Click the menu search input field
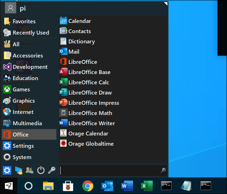Viewport: 227px width, 194px height. click(x=110, y=170)
